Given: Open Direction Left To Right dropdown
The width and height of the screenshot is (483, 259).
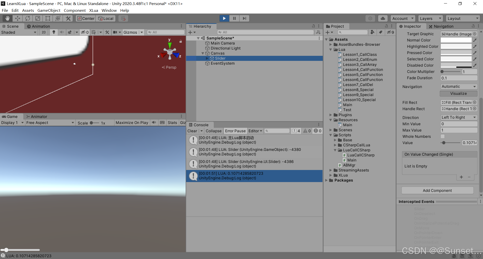Looking at the screenshot, I should 459,117.
